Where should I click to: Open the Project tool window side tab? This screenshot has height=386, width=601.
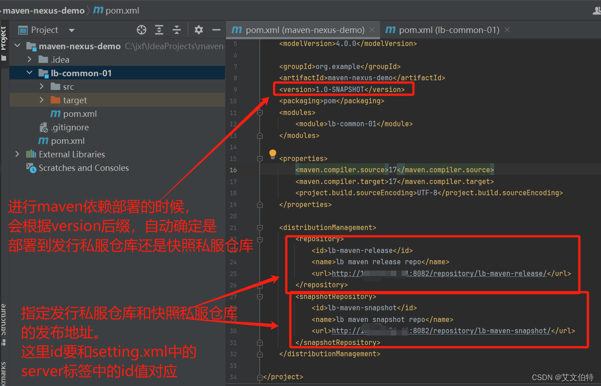click(x=4, y=44)
